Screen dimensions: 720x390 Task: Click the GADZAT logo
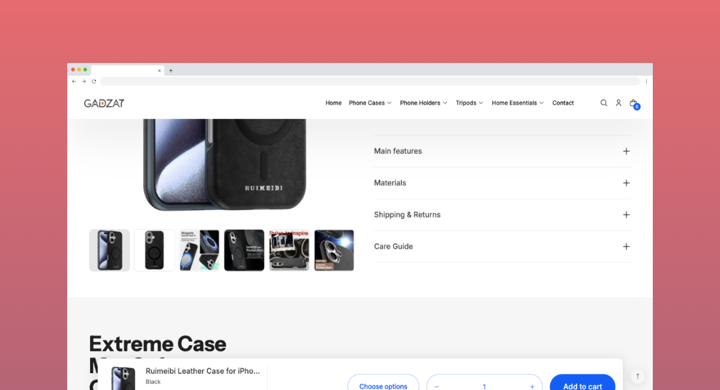(104, 103)
